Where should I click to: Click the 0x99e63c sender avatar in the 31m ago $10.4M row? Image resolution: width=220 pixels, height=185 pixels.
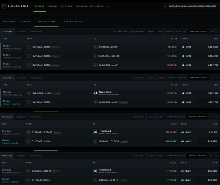(x=28, y=132)
